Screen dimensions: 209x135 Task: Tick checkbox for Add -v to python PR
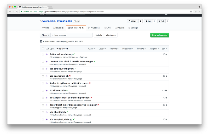click(x=43, y=83)
